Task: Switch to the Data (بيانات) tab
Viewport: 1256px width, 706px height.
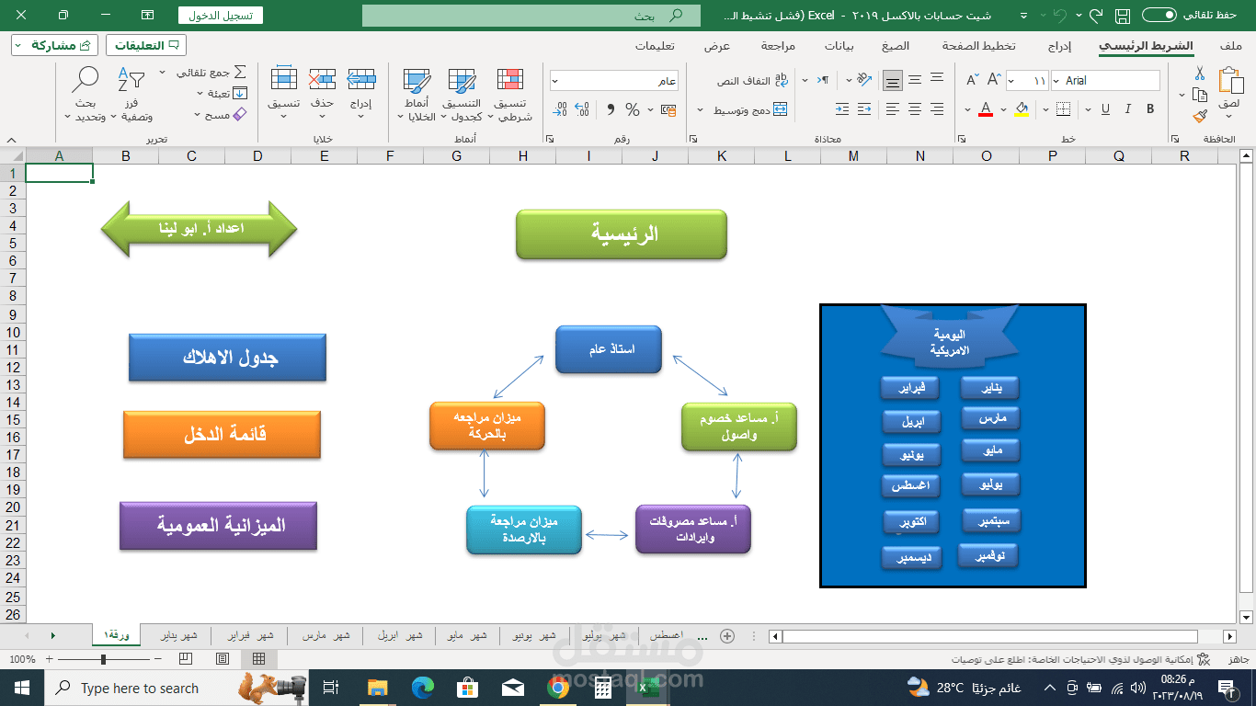Action: (x=839, y=45)
